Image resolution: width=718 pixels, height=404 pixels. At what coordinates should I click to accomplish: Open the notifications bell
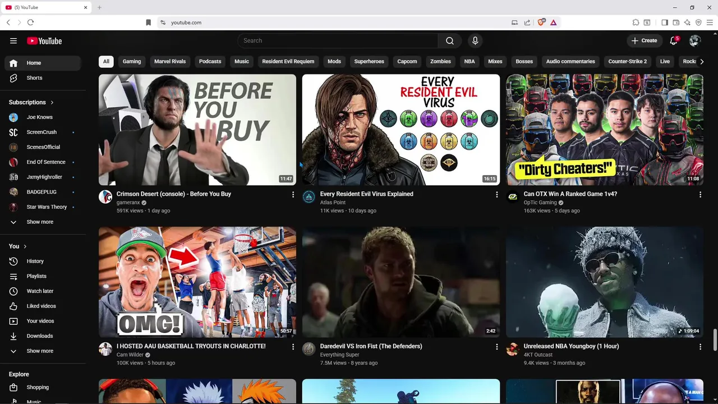point(674,40)
